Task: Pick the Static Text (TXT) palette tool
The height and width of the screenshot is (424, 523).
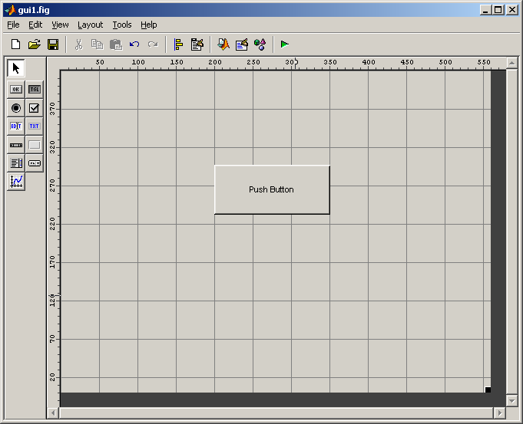Action: pos(35,127)
